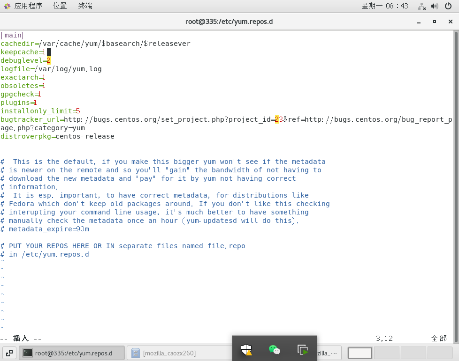Click the window title root@335:/etc/yum.repos.d

(x=229, y=22)
